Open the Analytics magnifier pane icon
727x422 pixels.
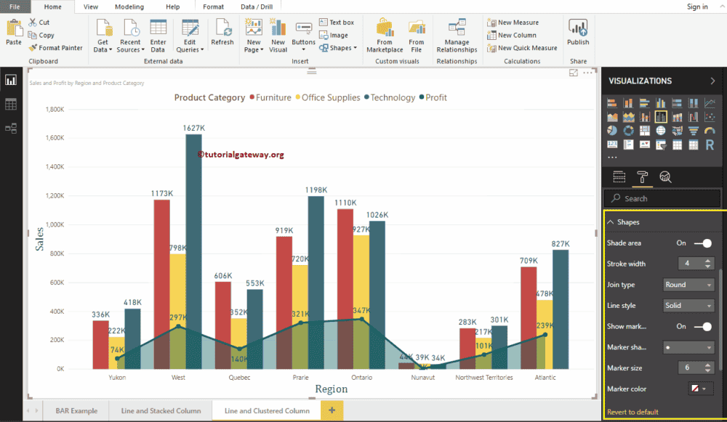coord(664,176)
